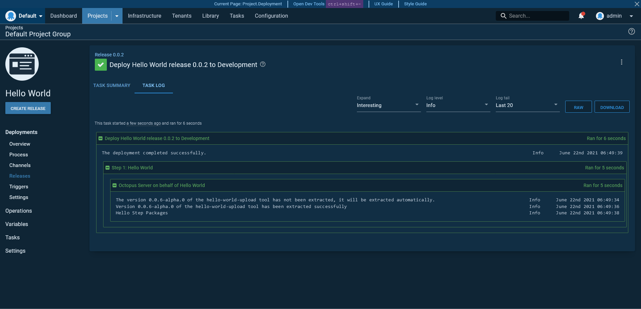Go to the Dashboard menu
The image size is (641, 309).
(x=63, y=16)
